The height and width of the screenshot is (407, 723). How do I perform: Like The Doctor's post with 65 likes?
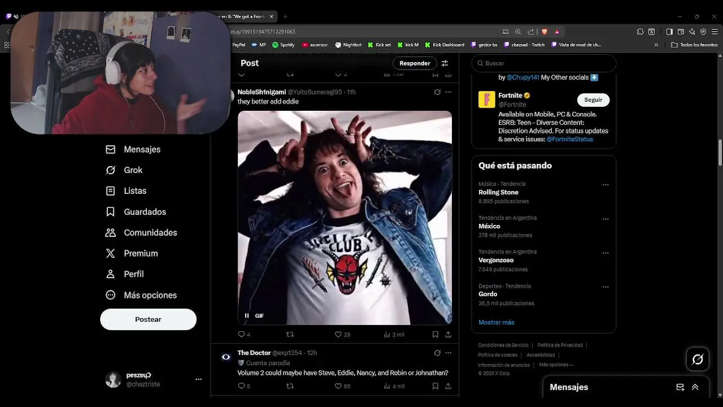[x=339, y=386]
